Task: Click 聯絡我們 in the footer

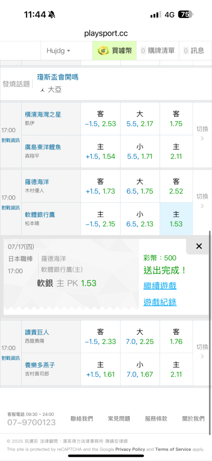Action: pos(82,419)
